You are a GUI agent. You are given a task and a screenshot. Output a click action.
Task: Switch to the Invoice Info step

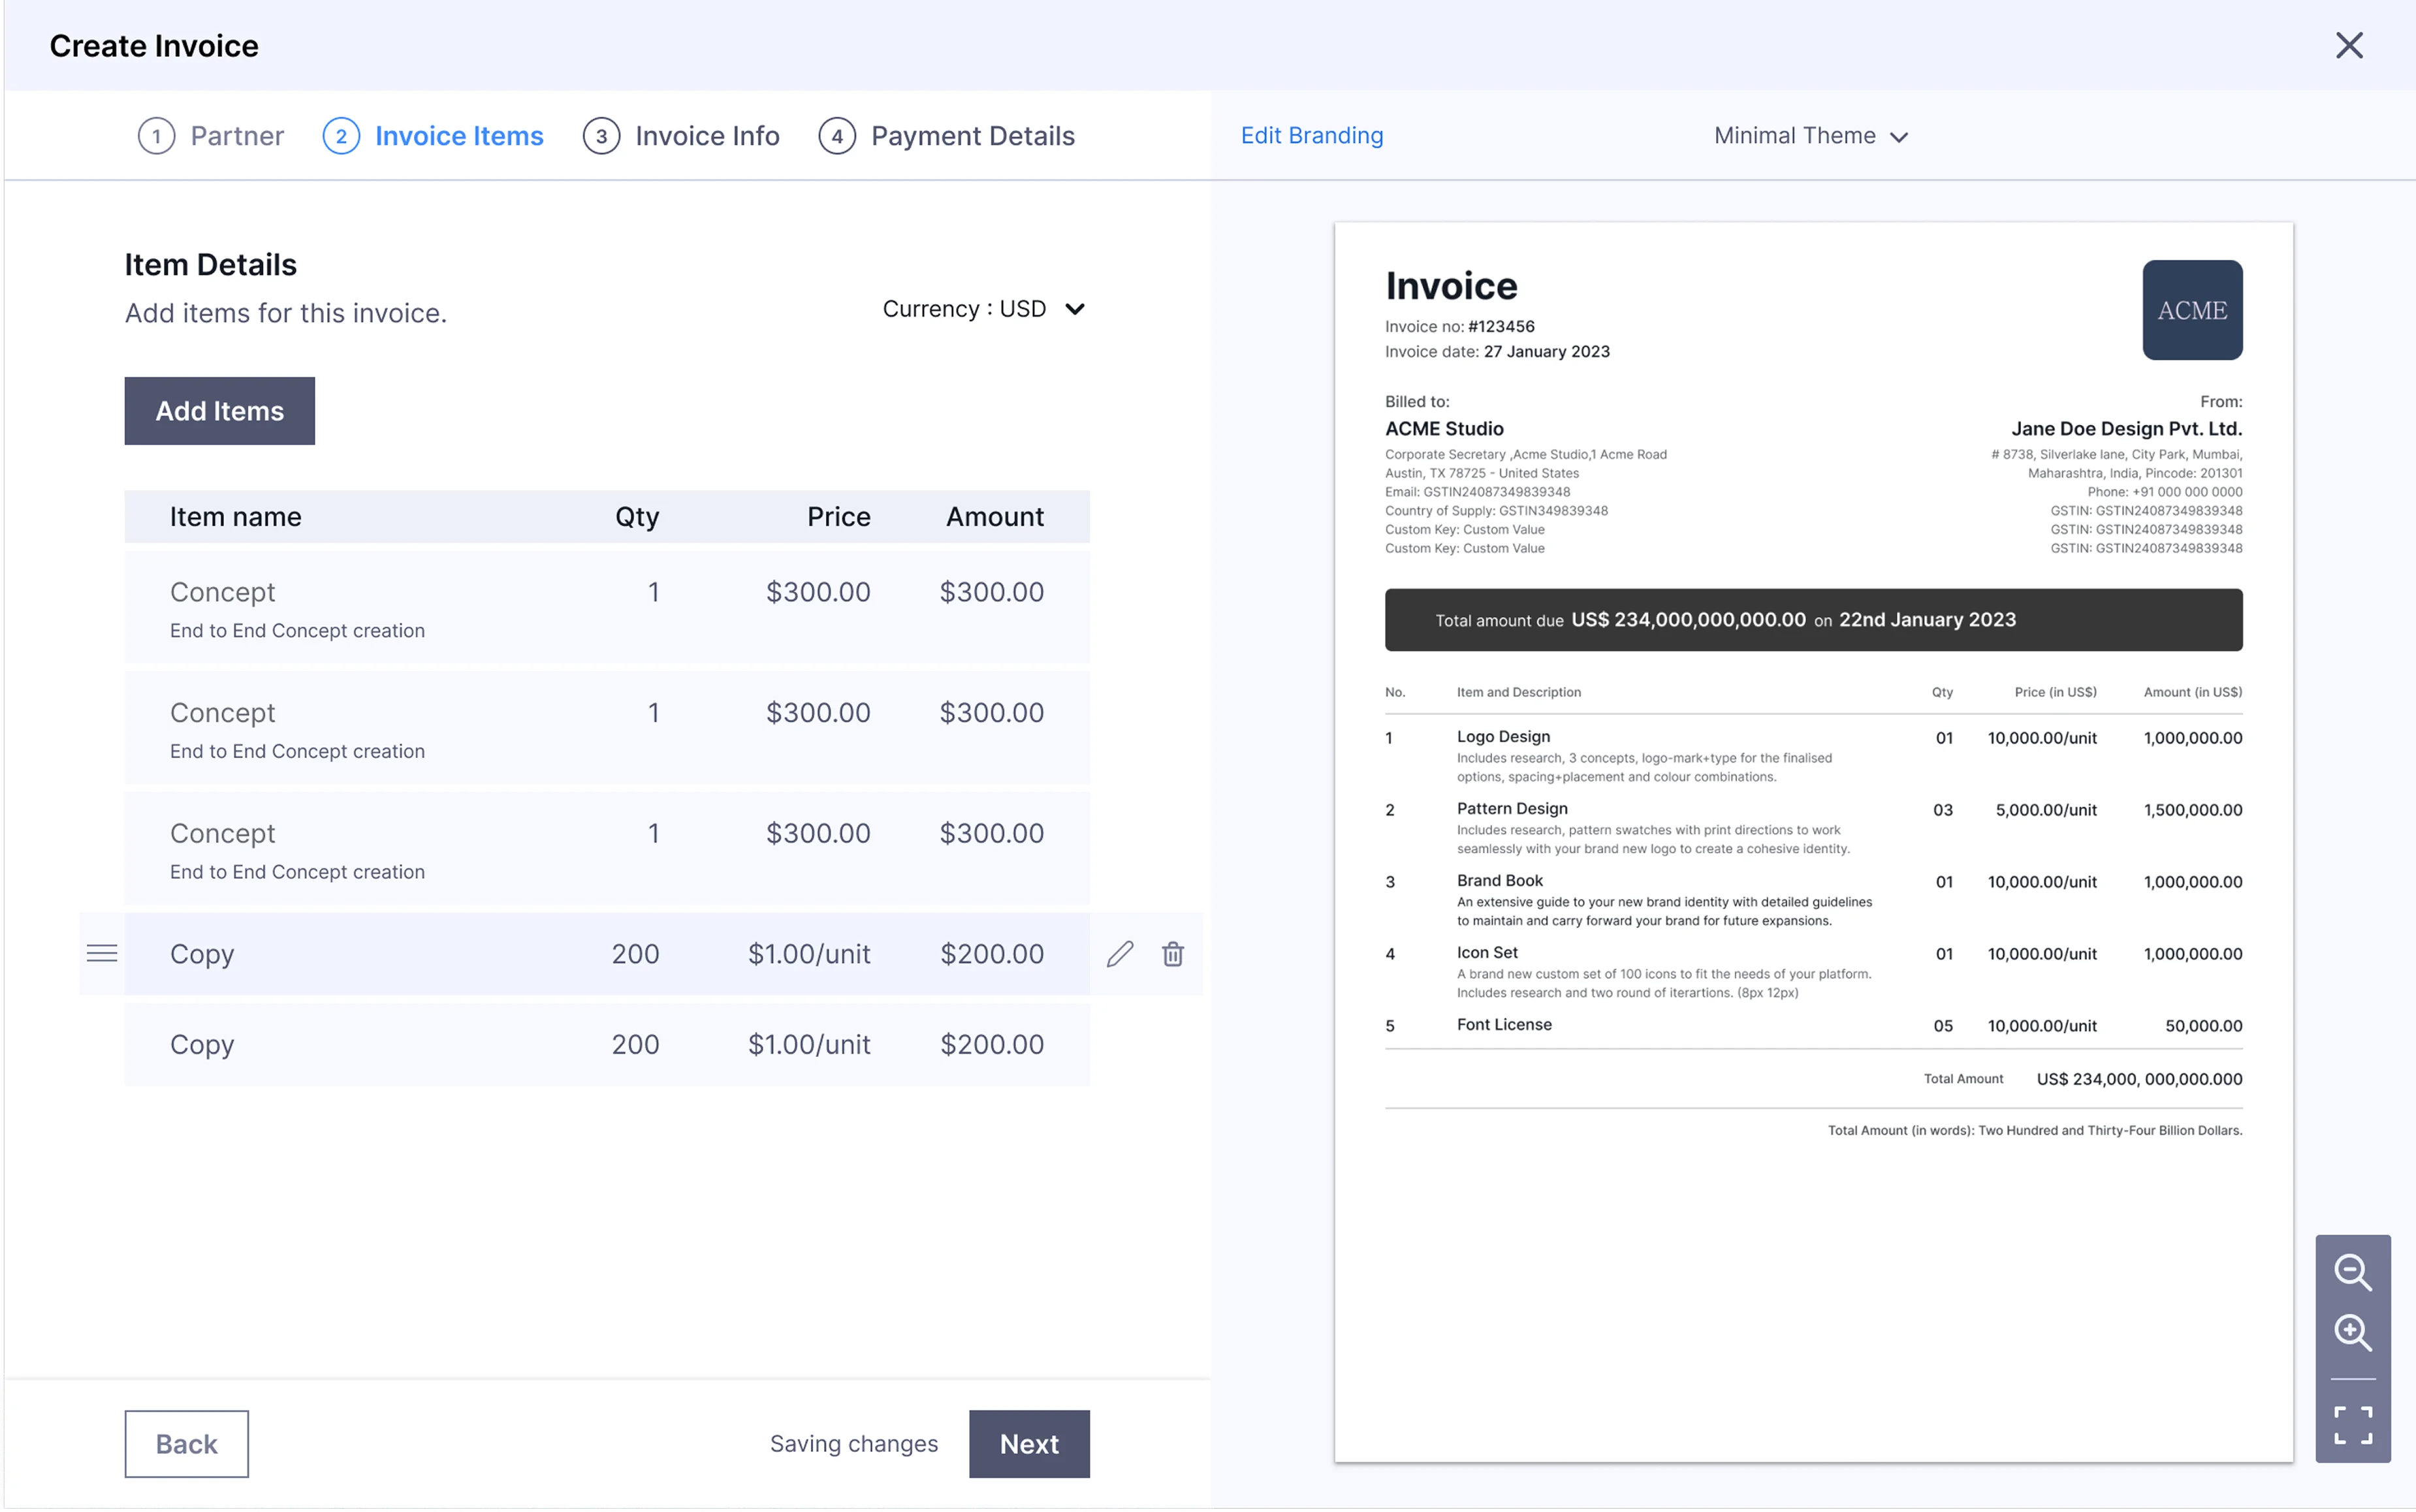tap(707, 136)
